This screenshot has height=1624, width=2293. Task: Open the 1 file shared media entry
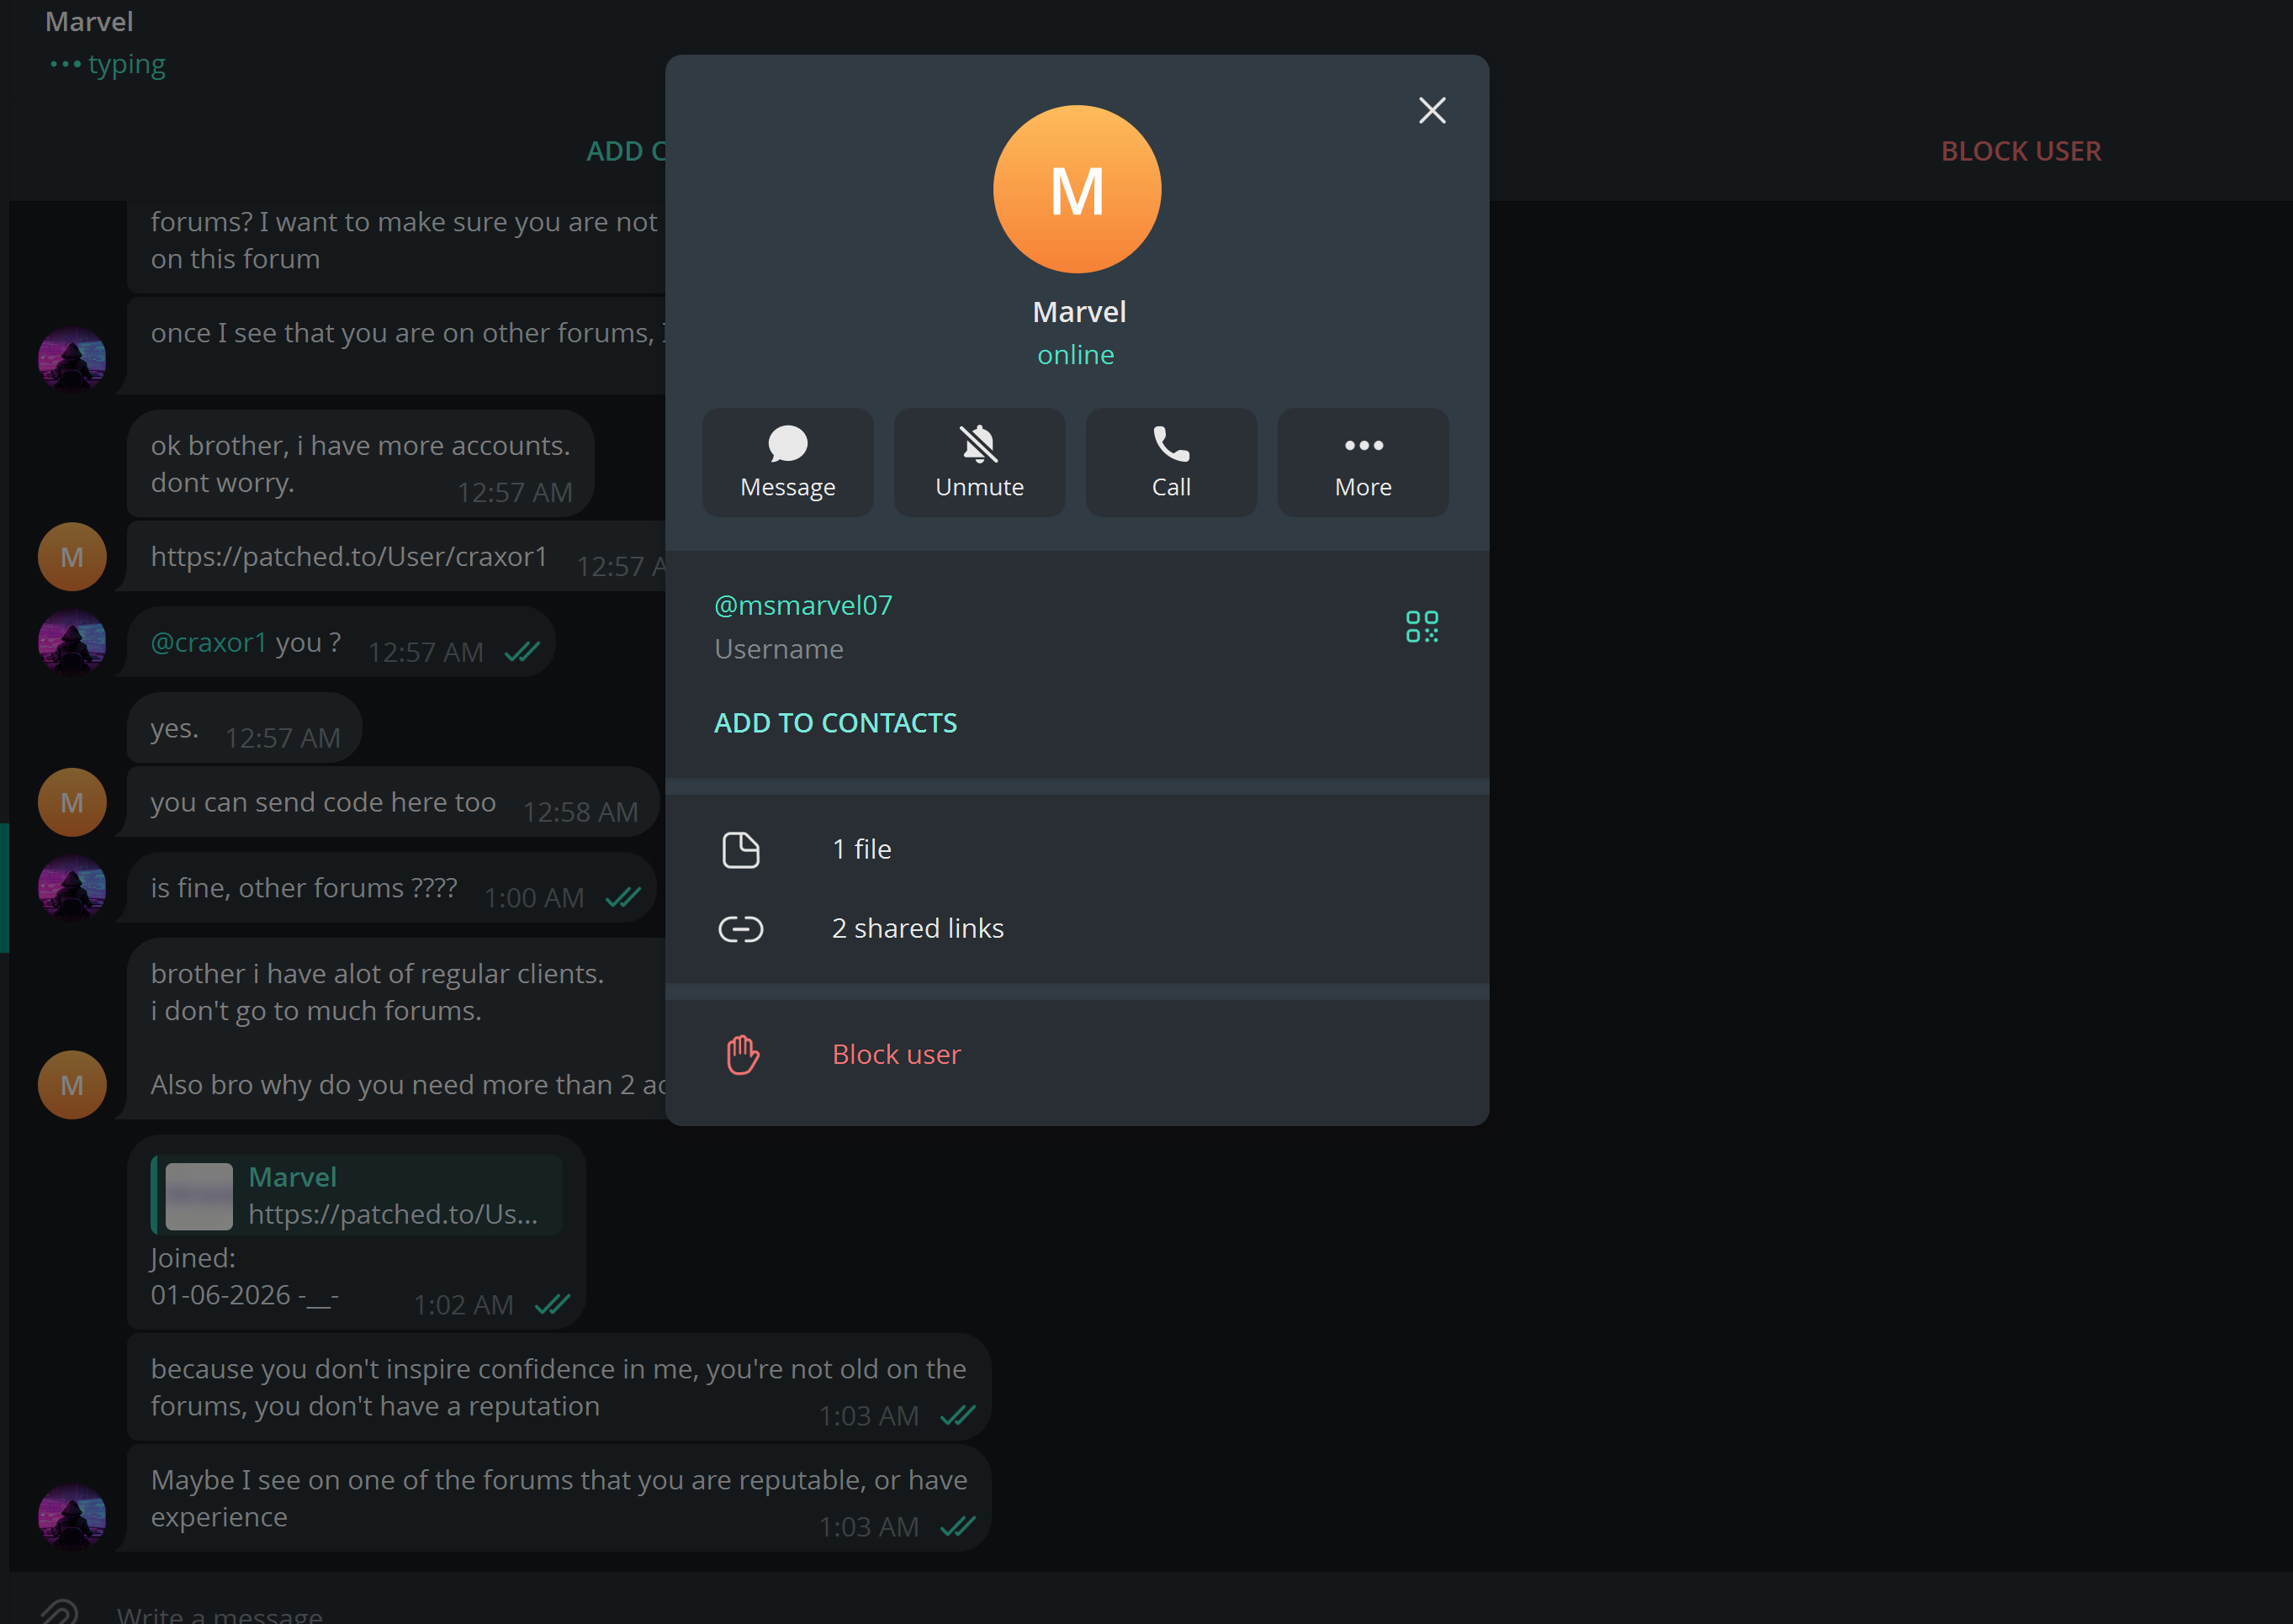click(1077, 849)
